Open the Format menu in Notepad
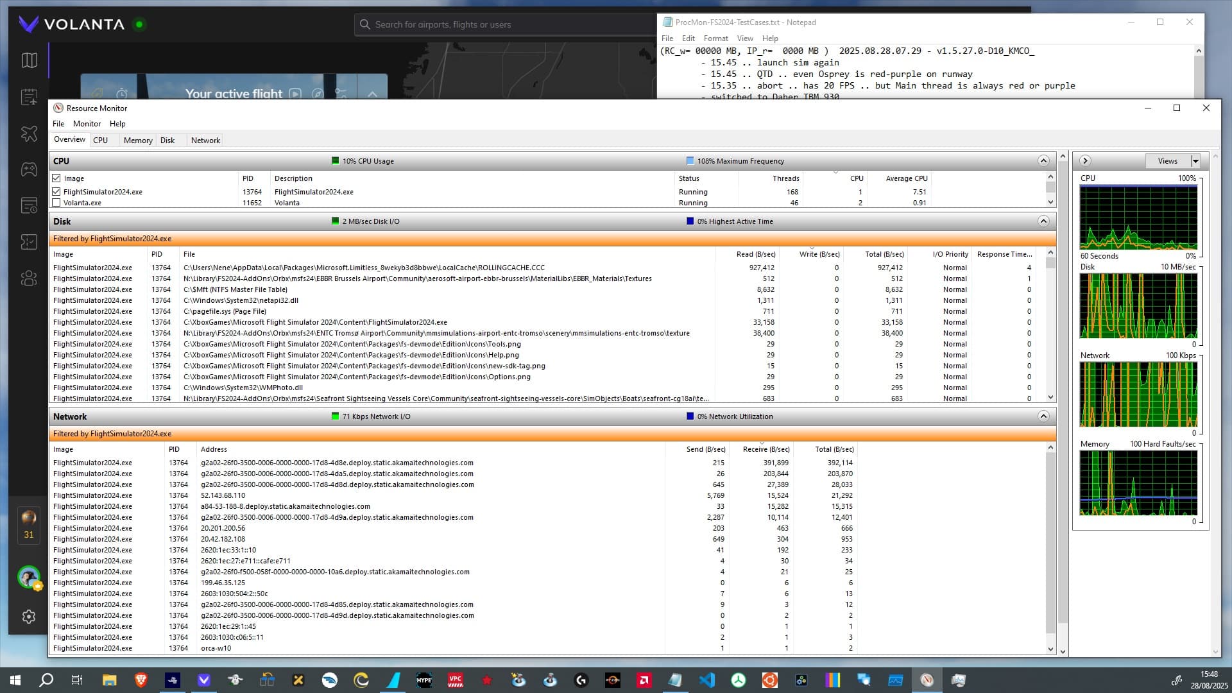Viewport: 1232px width, 693px height. 715,38
